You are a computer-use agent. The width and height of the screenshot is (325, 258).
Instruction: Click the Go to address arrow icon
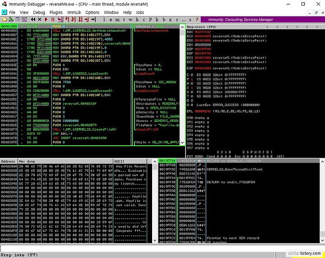94,19
